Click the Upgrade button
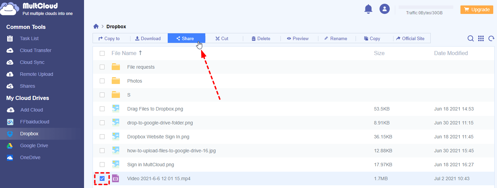This screenshot has width=497, height=188. (477, 10)
